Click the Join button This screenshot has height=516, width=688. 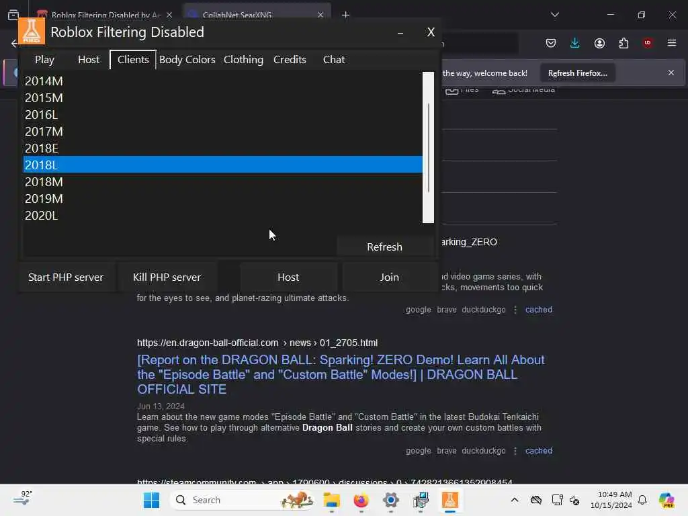pos(389,277)
